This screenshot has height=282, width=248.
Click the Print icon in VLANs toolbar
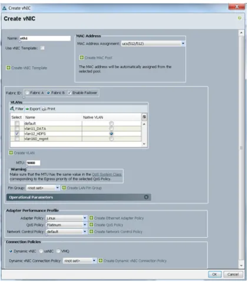click(x=44, y=109)
